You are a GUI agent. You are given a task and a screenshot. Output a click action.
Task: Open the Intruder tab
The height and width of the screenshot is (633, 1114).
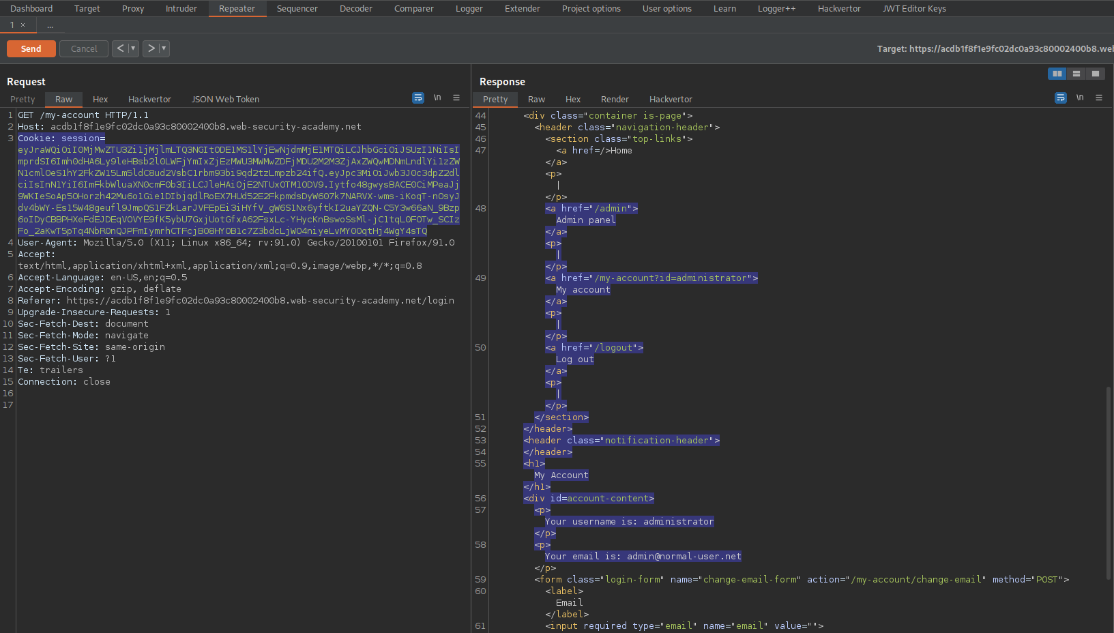(x=181, y=9)
